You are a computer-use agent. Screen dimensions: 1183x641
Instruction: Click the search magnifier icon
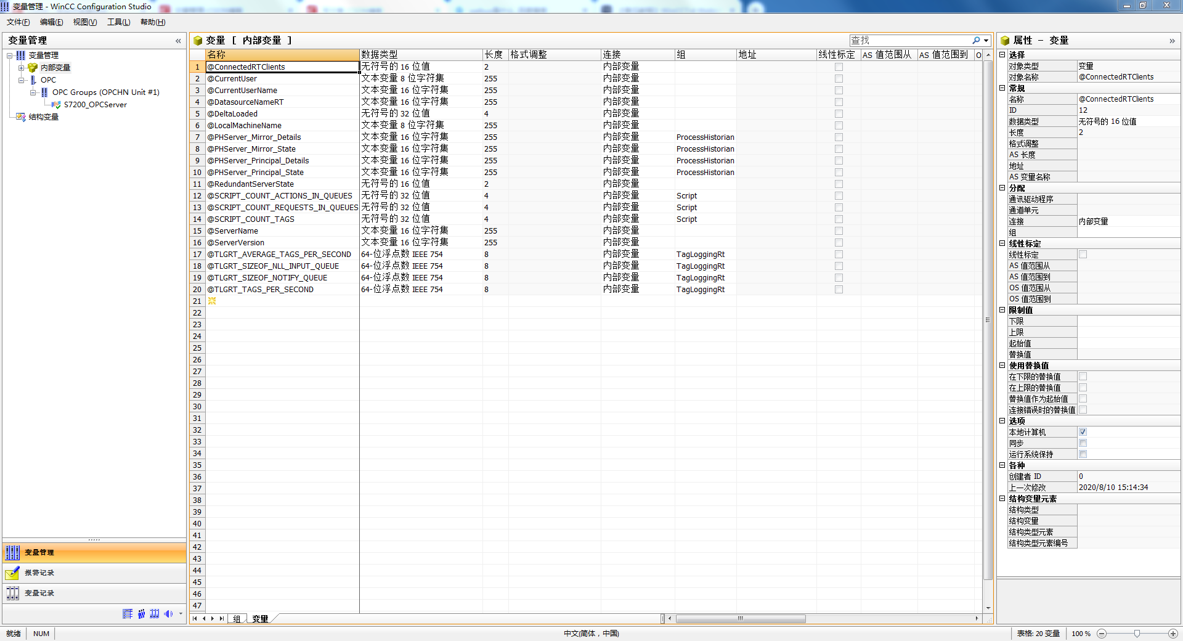pyautogui.click(x=976, y=40)
